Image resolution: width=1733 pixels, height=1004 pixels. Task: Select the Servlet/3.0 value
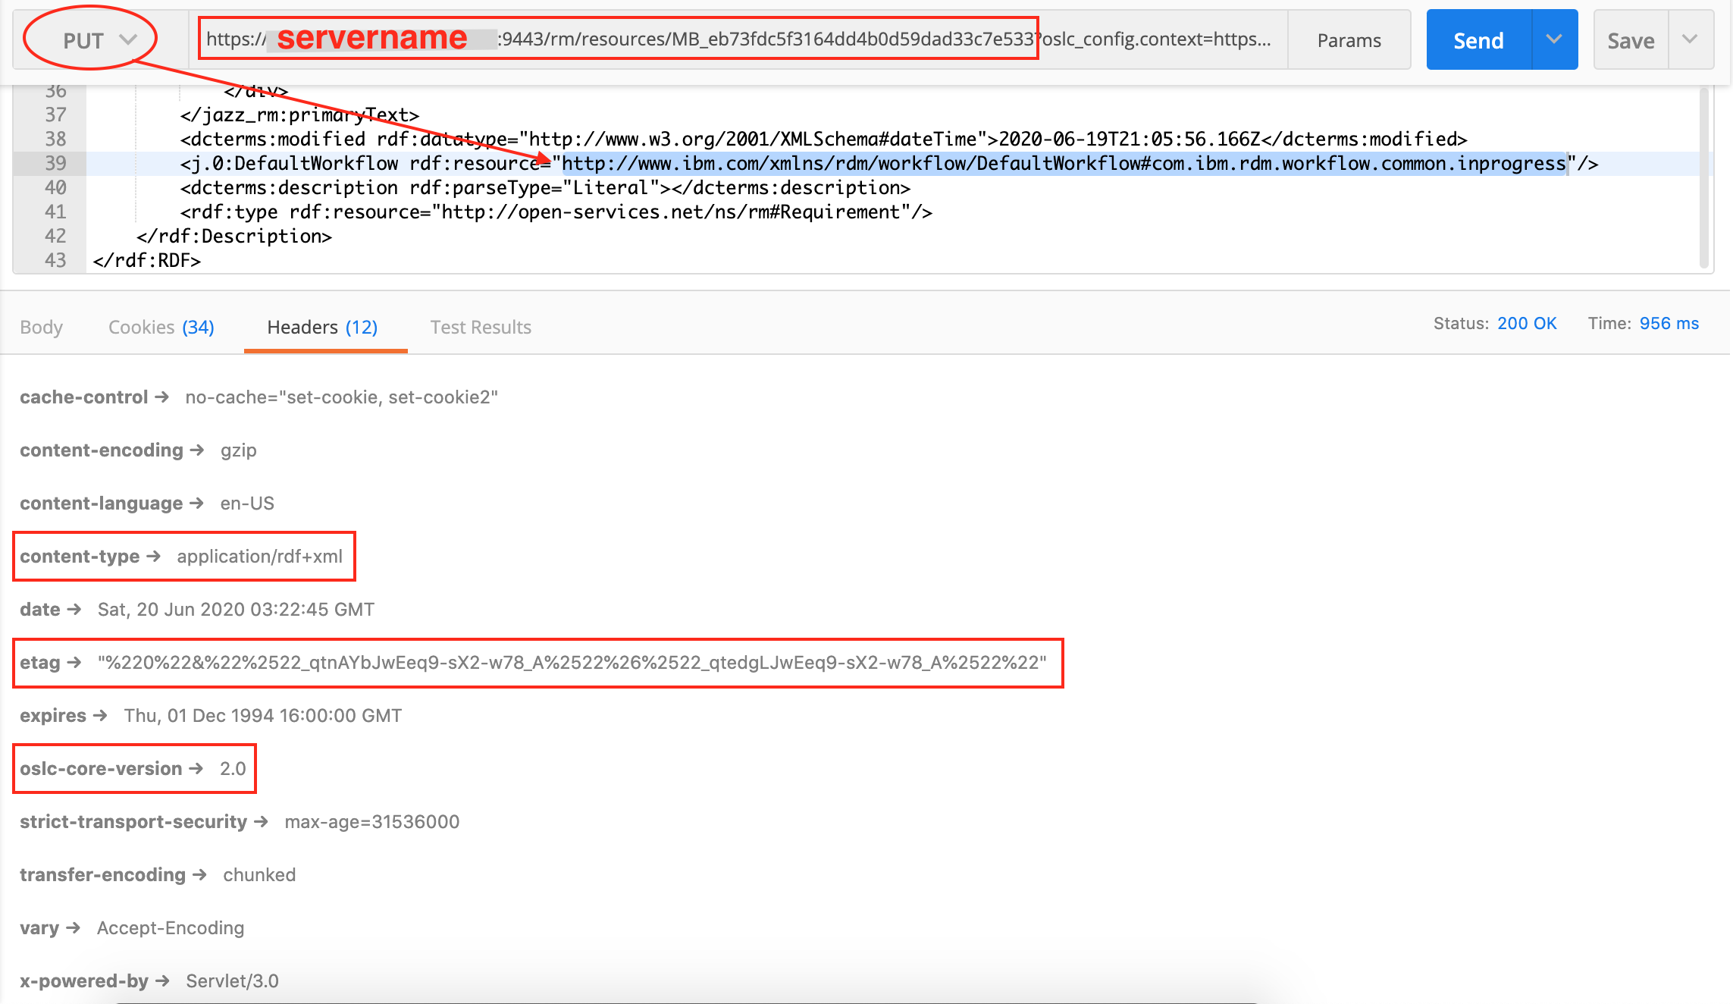(233, 981)
